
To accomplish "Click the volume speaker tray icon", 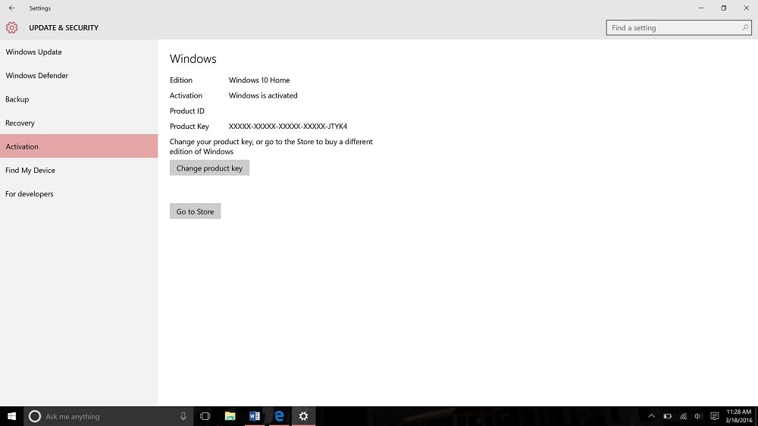I will coord(698,416).
